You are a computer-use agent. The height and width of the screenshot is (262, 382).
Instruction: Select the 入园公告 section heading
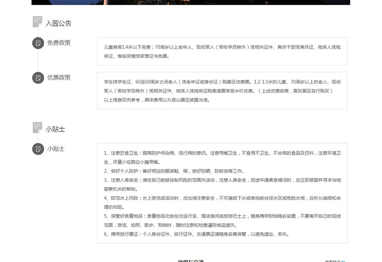coord(58,23)
